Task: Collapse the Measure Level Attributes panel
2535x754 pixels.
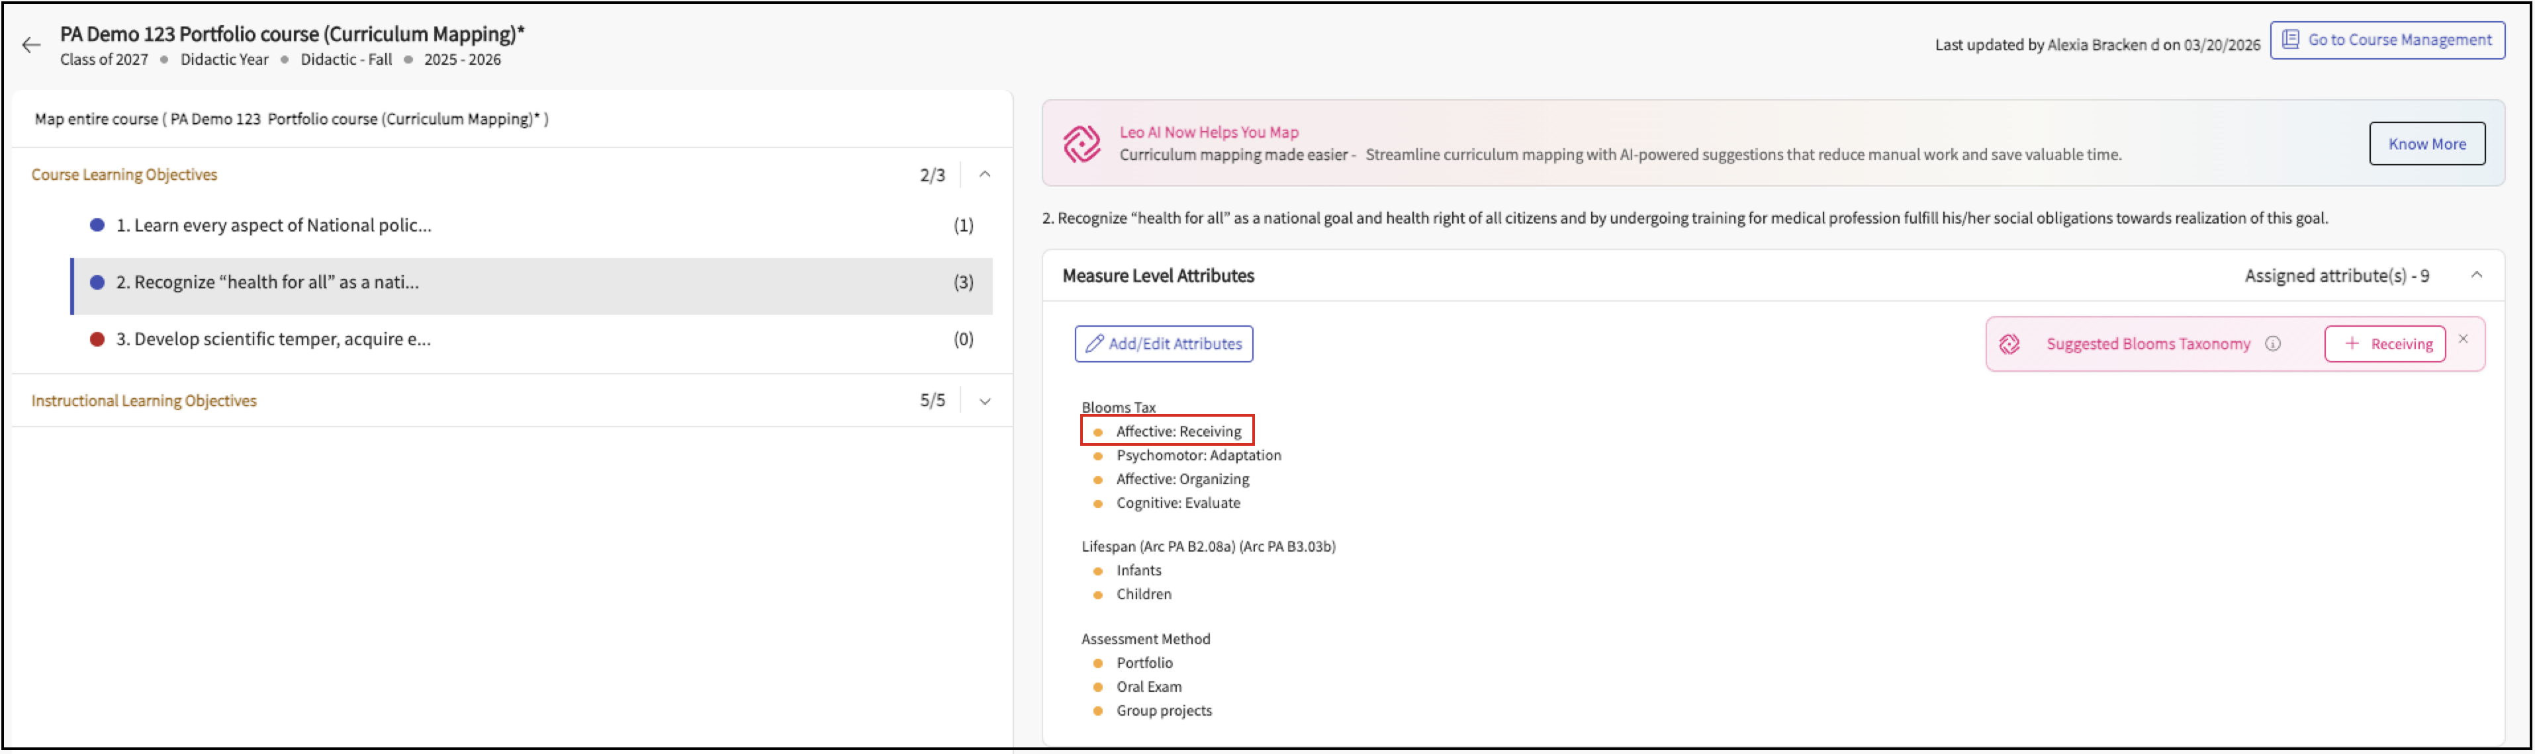Action: click(x=2476, y=276)
